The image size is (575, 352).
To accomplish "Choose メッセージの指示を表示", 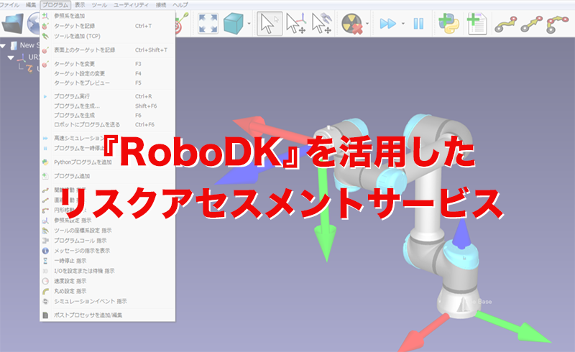I will (x=107, y=251).
